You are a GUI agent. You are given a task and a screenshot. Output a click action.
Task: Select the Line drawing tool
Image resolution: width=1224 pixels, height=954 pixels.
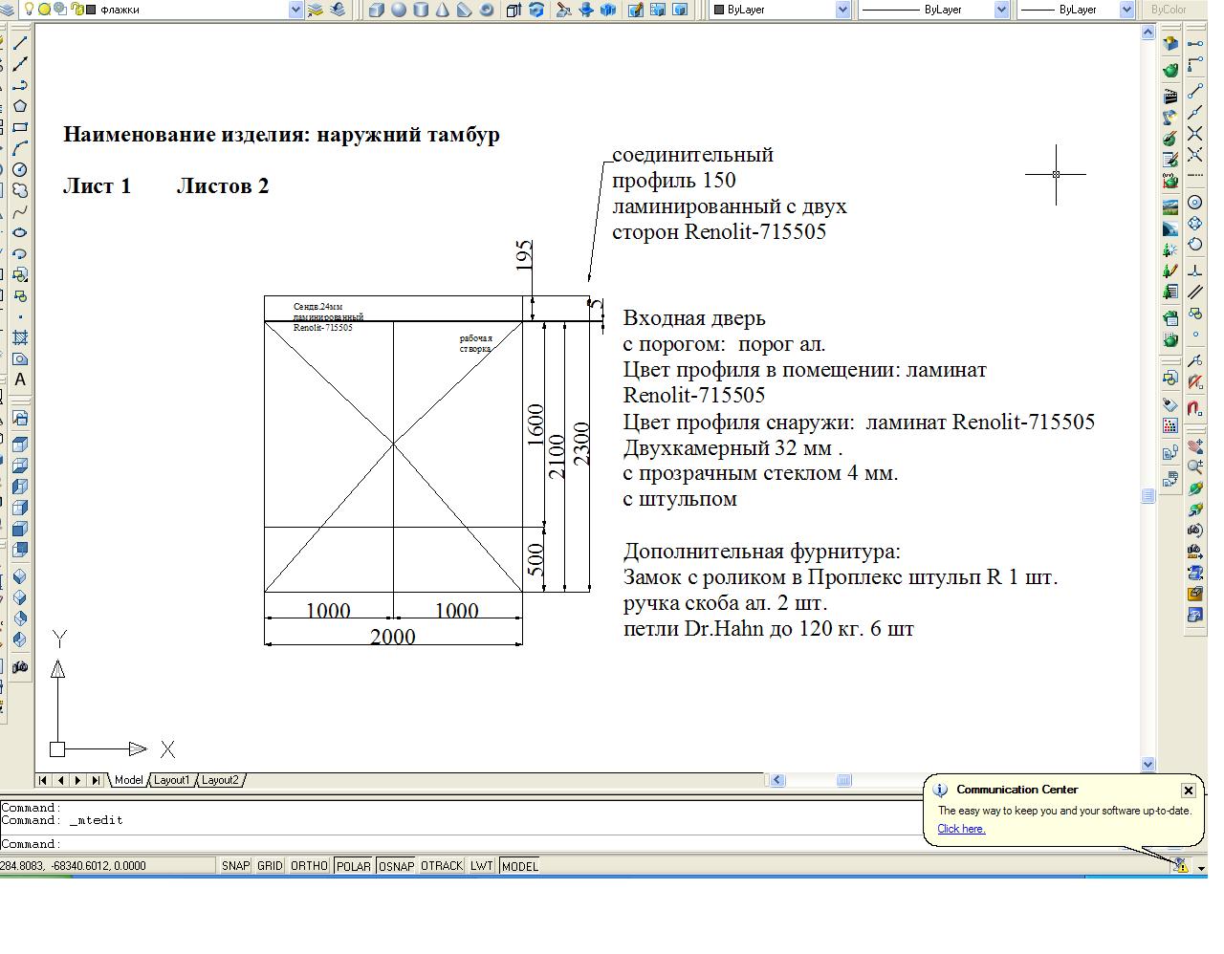pyautogui.click(x=20, y=43)
